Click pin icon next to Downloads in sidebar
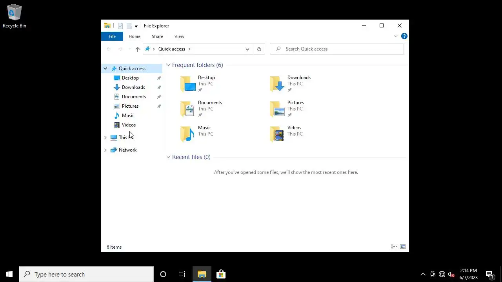The width and height of the screenshot is (502, 282). [x=159, y=87]
